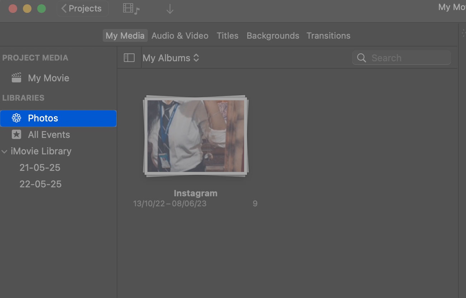Switch to the Audio & Video tab
The width and height of the screenshot is (466, 298).
click(x=180, y=35)
